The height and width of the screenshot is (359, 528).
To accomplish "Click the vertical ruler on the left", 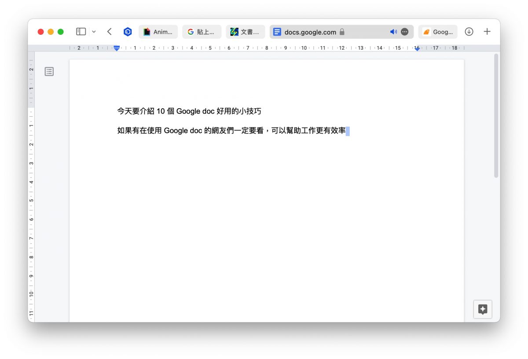I will click(31, 187).
